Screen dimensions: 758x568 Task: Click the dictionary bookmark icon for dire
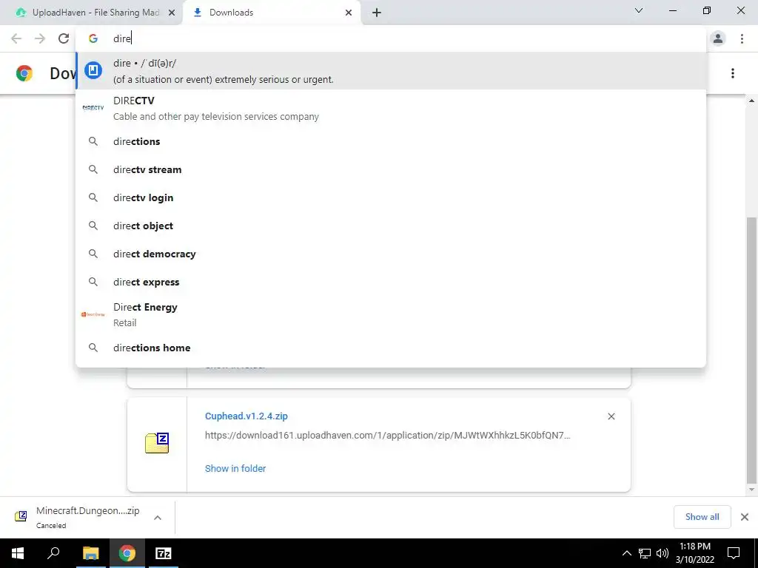(93, 70)
